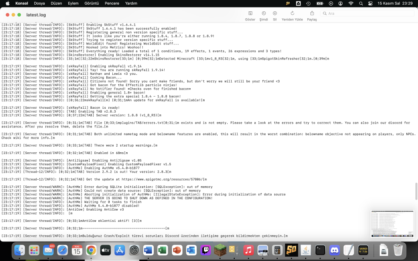Click the battery status icon

320,3
